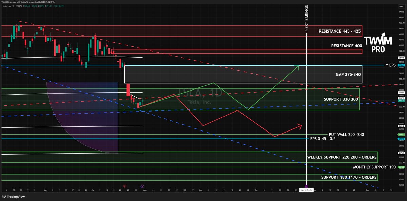Click the 242.98 cyan price axis label
407x201 pixels.
(401, 139)
